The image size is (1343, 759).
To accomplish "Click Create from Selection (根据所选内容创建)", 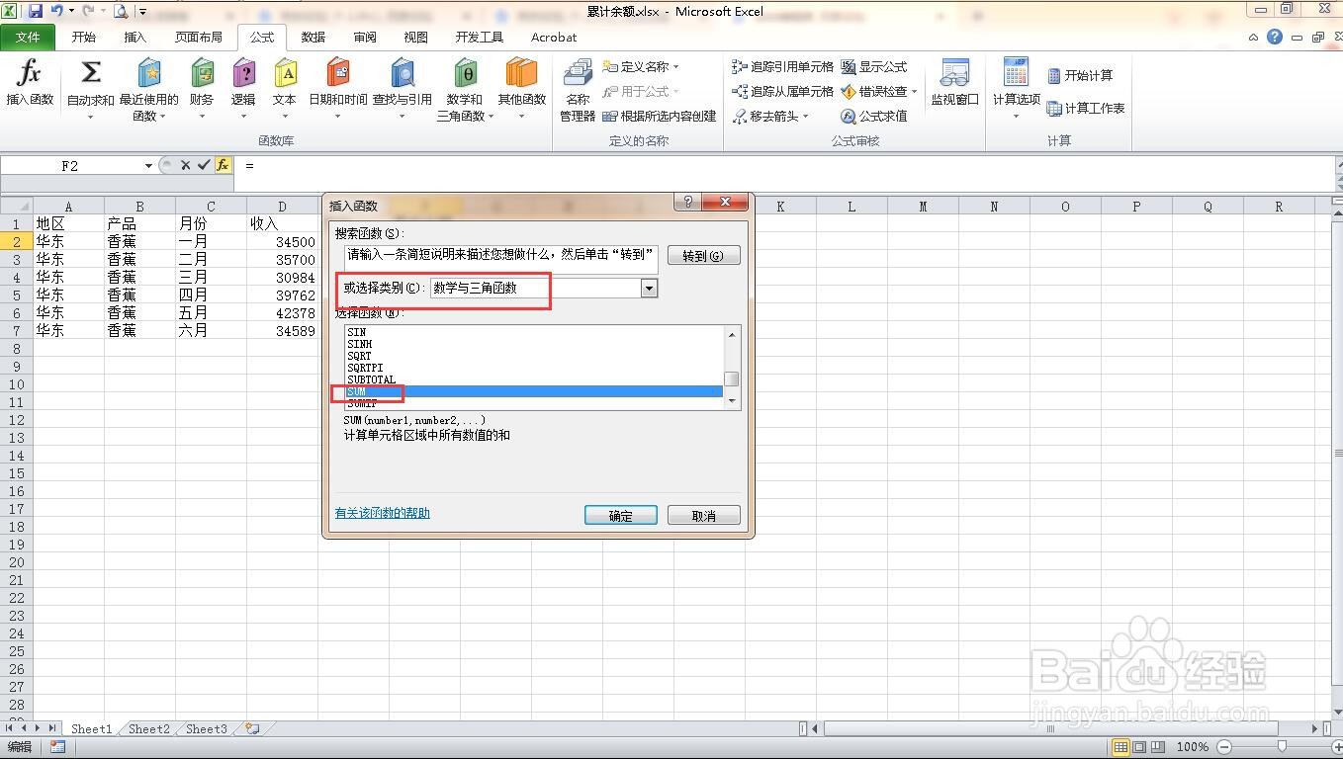I will click(x=659, y=116).
